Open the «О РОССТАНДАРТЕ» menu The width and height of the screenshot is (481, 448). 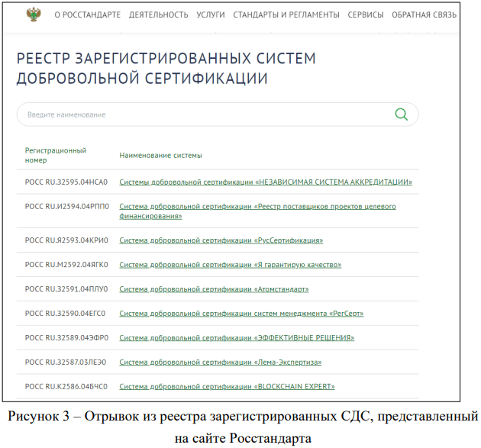click(x=88, y=15)
